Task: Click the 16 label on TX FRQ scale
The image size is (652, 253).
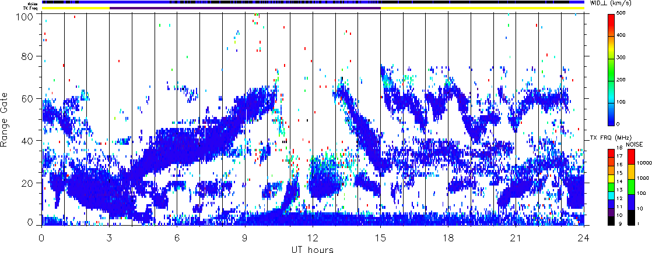Action: click(x=619, y=164)
